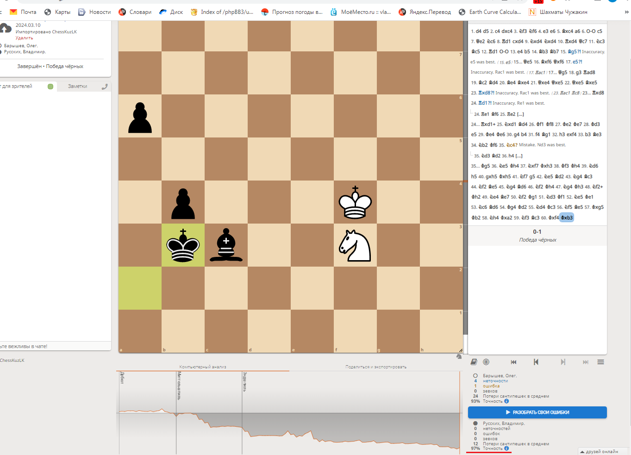Open the Словари bookmark
This screenshot has width=631, height=455.
pos(135,12)
